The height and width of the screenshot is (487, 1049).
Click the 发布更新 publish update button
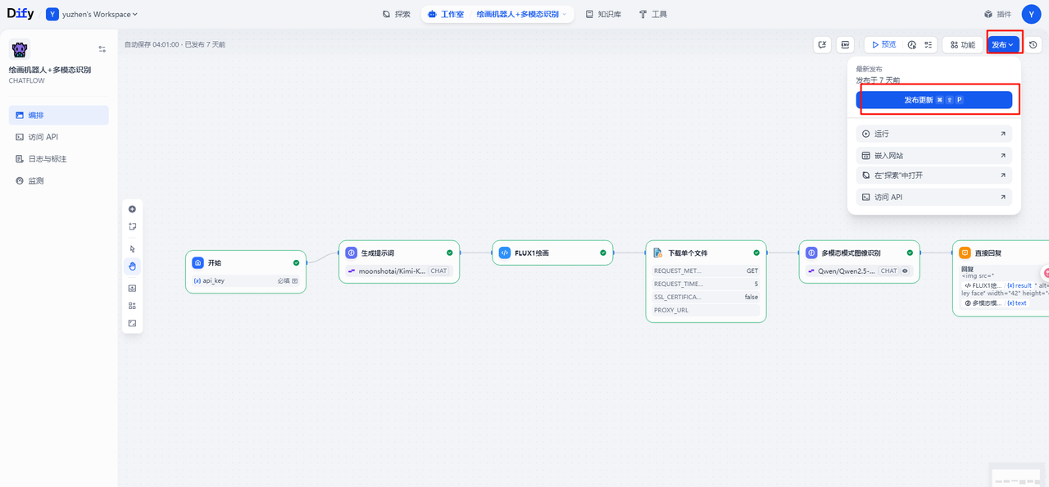click(x=933, y=100)
